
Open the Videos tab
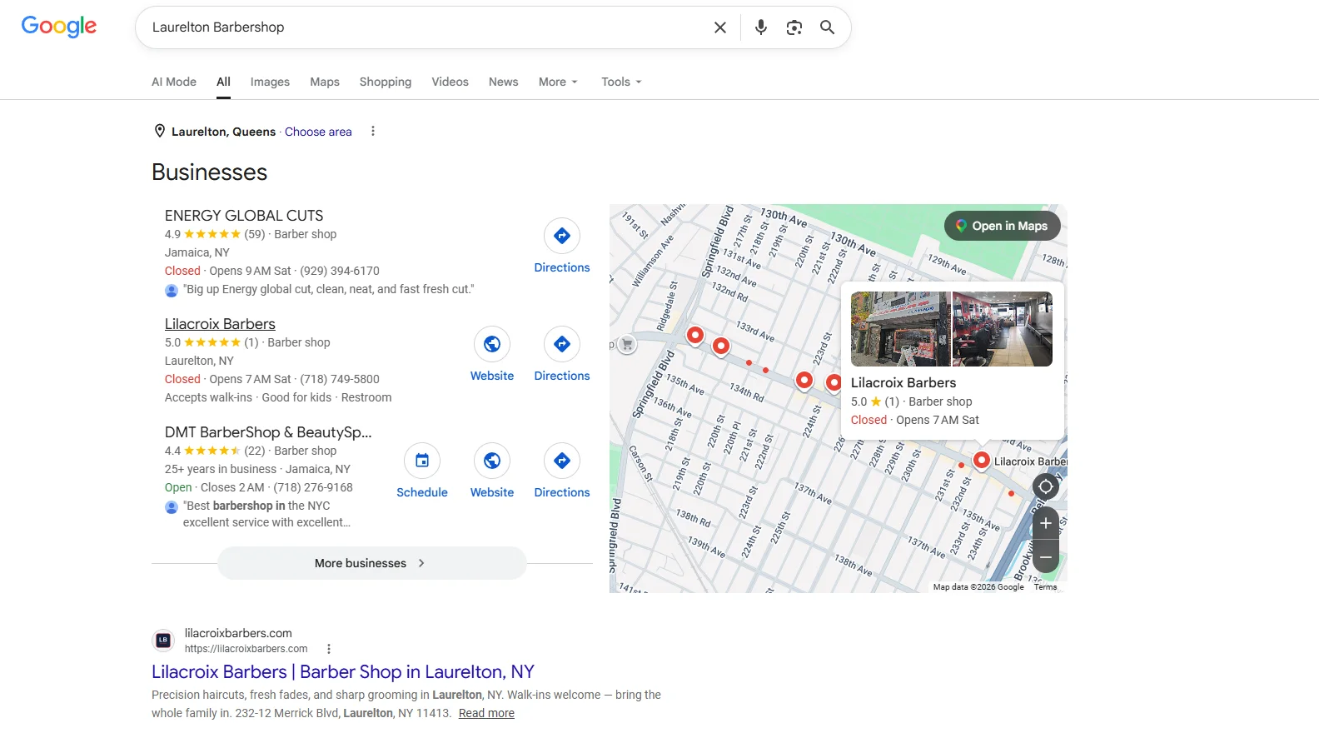pyautogui.click(x=450, y=82)
